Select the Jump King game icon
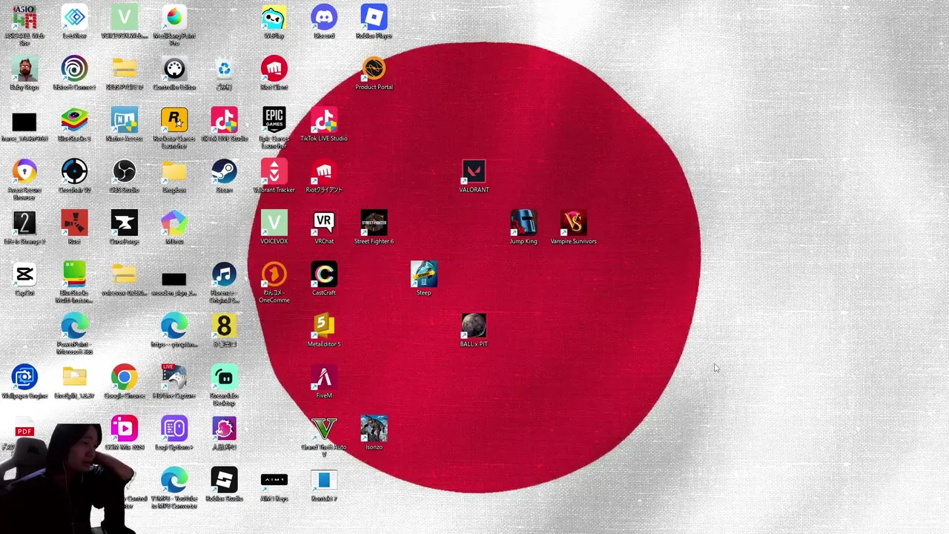The image size is (949, 534). click(x=523, y=223)
